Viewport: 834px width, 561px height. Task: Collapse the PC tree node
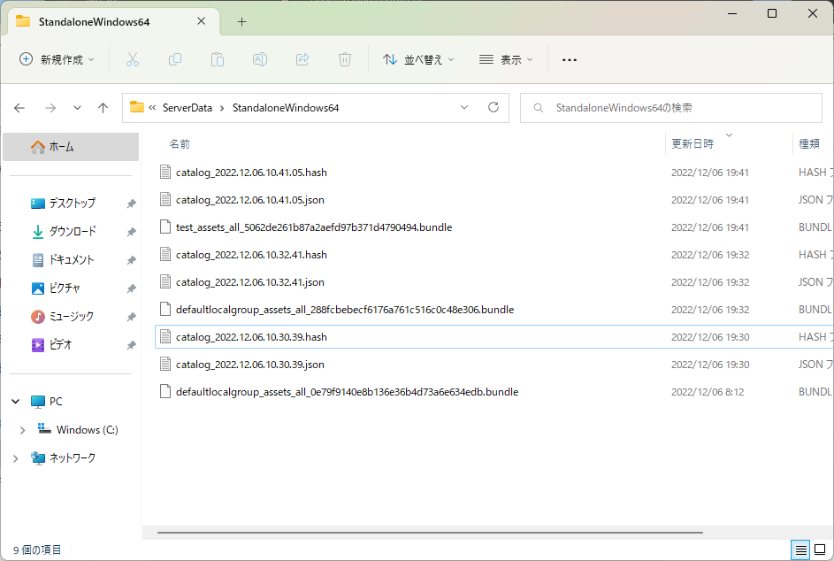[15, 402]
